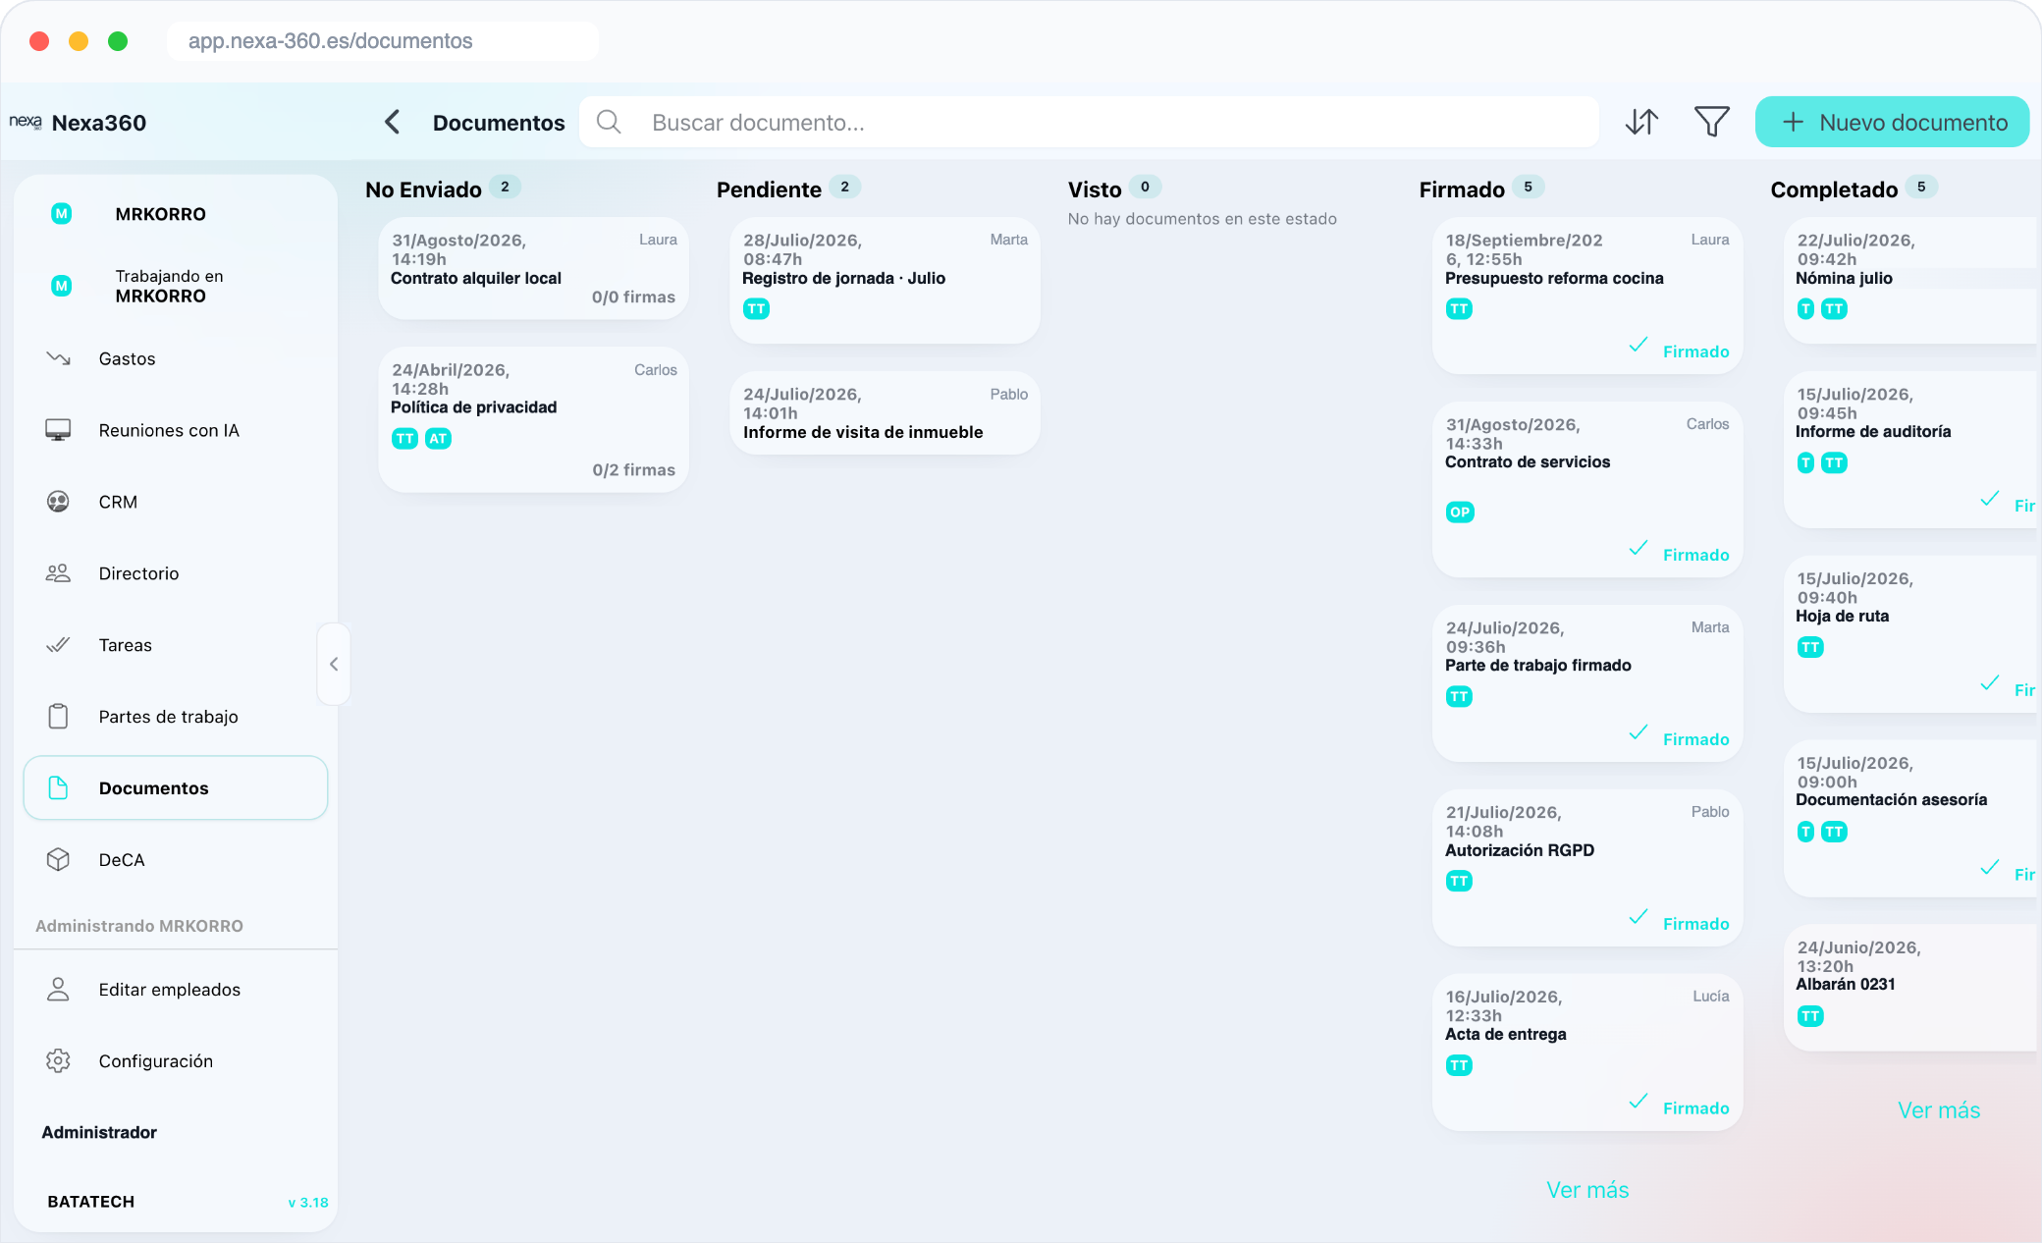Open Informe de auditoría card

[x=1911, y=450]
